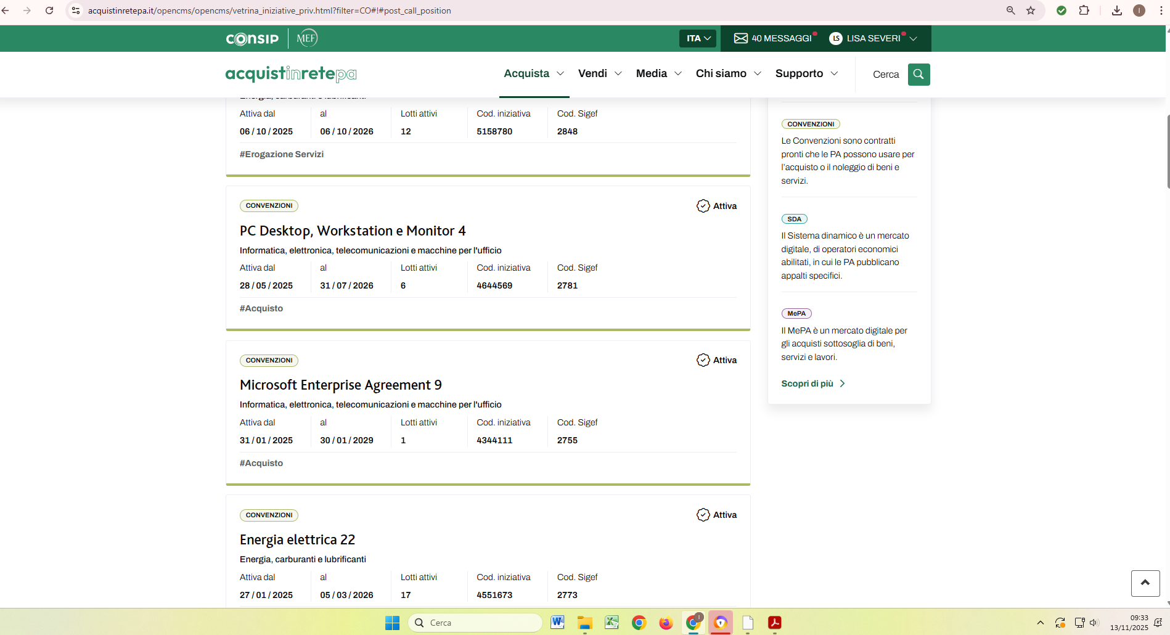Open Chrome extensions puzzle icon
This screenshot has width=1170, height=635.
click(x=1084, y=10)
